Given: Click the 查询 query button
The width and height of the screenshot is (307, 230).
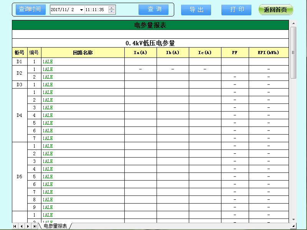Looking at the screenshot, I should coord(153,9).
